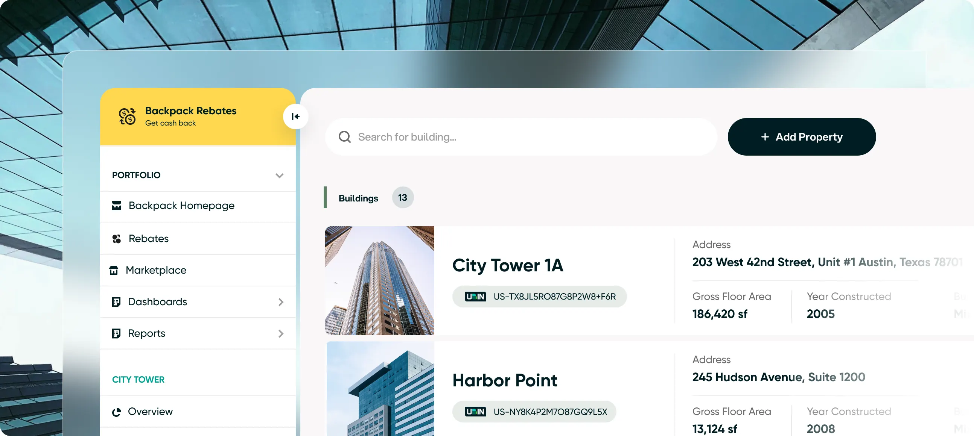Select the Buildings tab
Image resolution: width=974 pixels, height=436 pixels.
coord(358,198)
